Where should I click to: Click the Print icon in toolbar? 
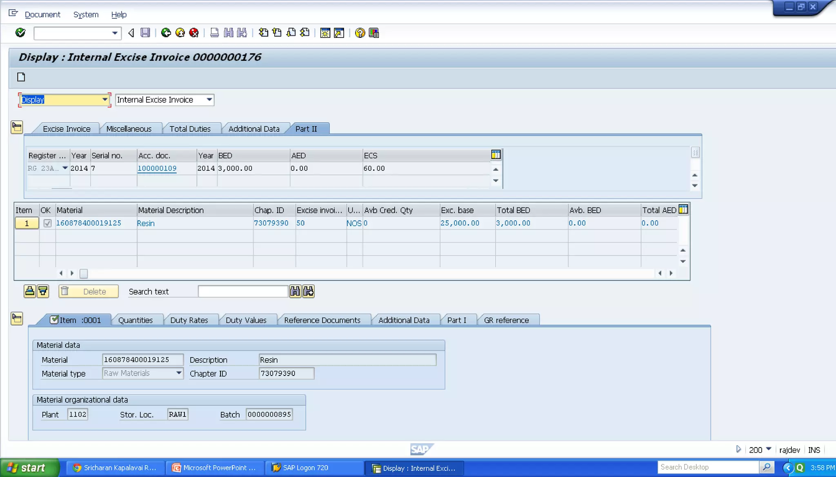pos(214,33)
